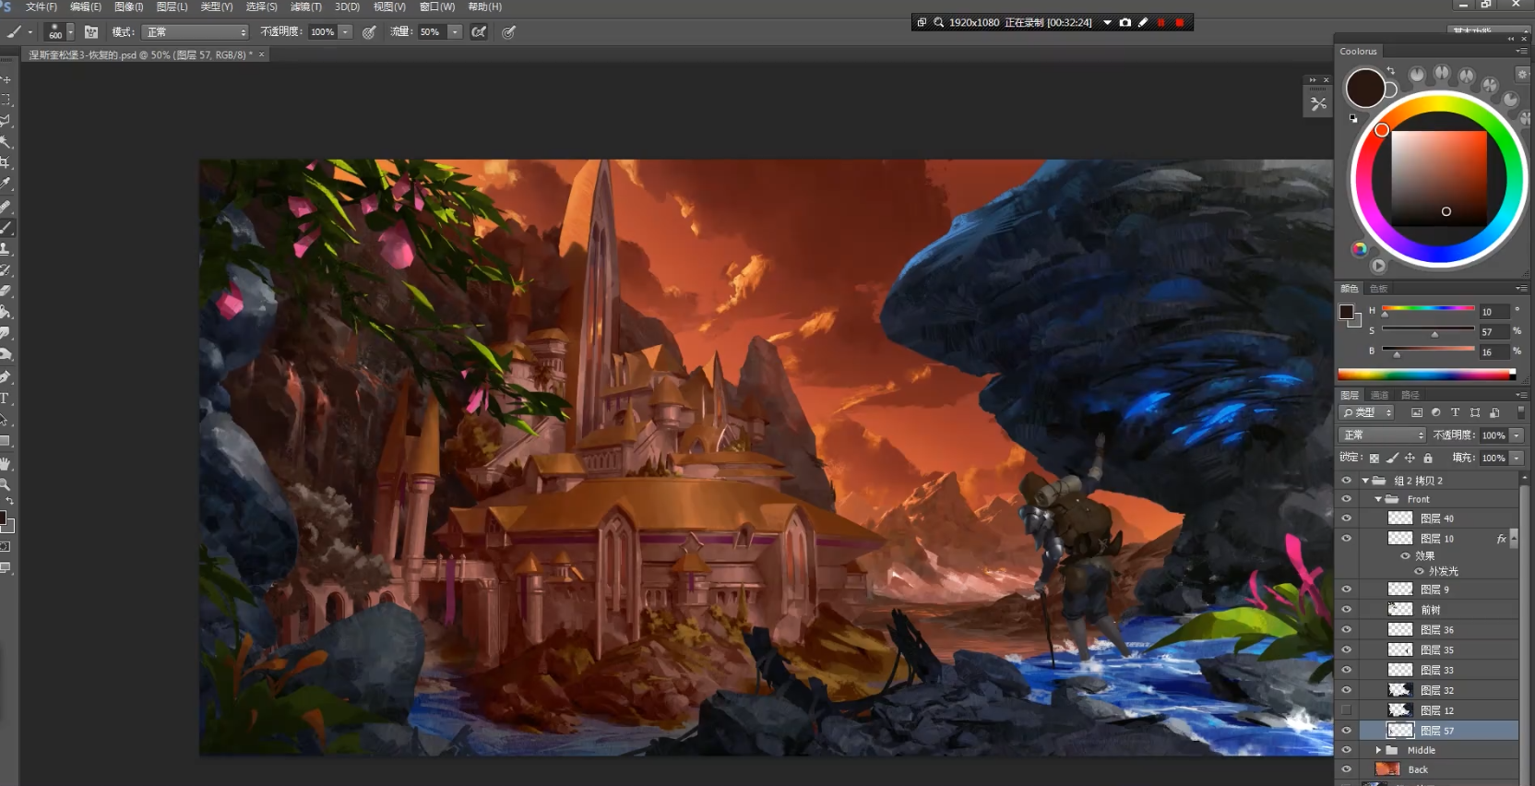Select the Pen tool
The image size is (1535, 786).
coord(5,376)
